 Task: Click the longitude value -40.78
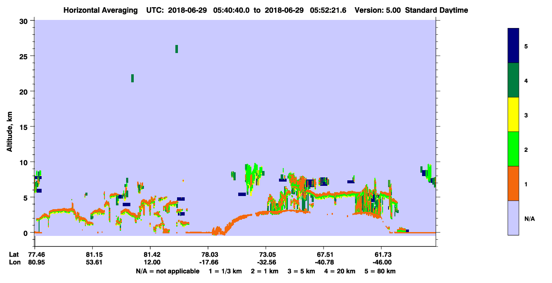[x=324, y=262]
